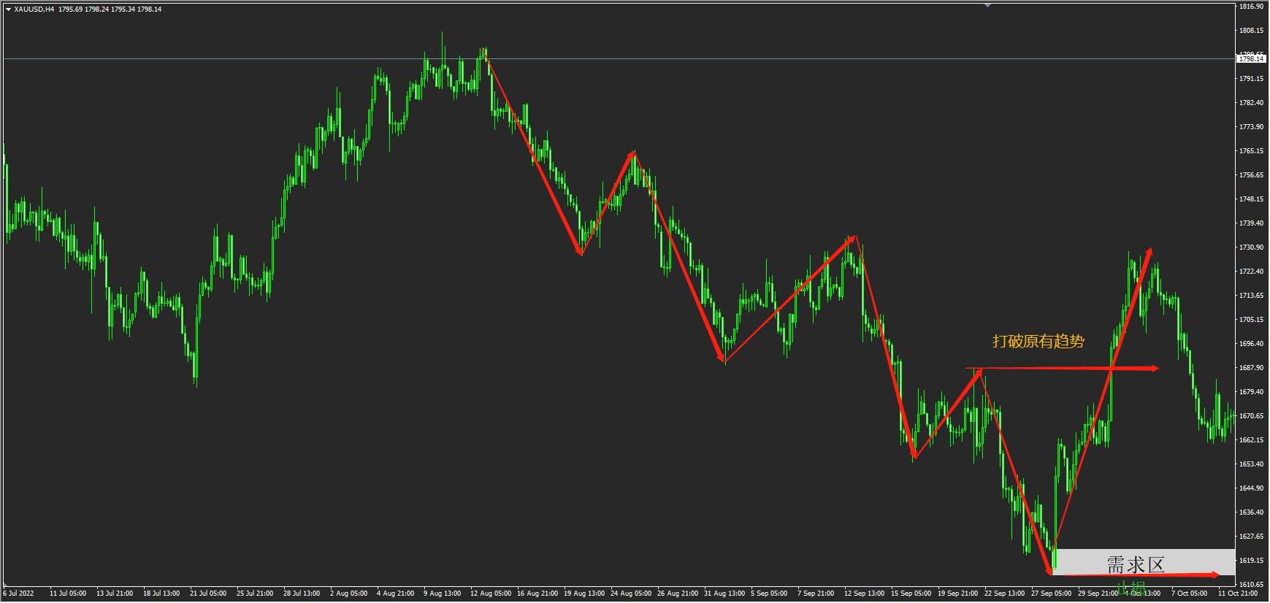Click the 1773.90 price scale label
The width and height of the screenshot is (1270, 603).
(x=1252, y=127)
